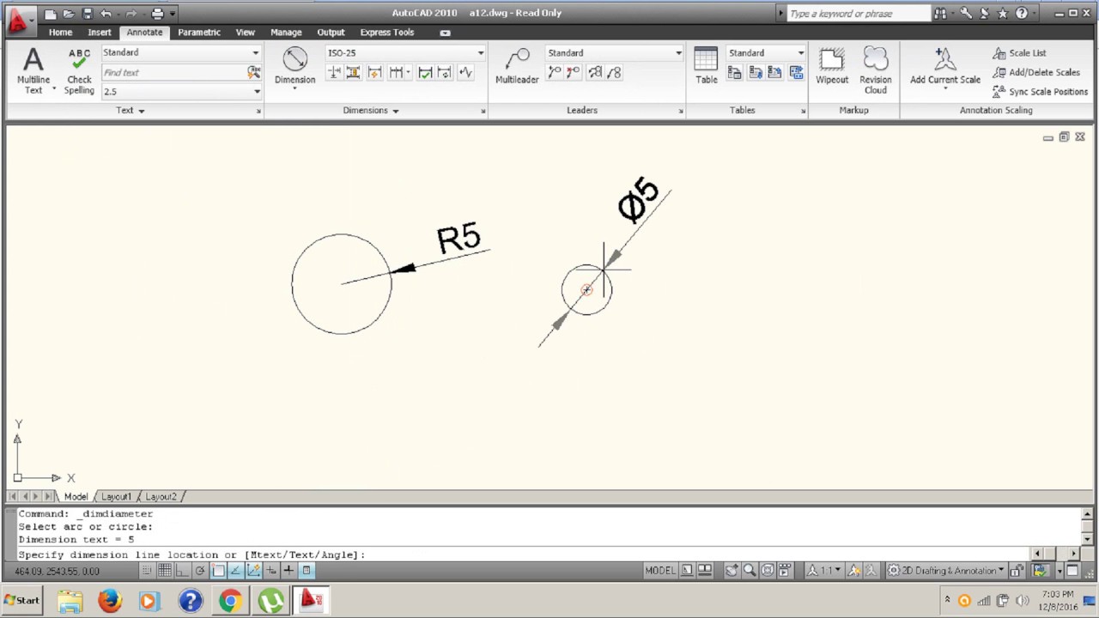This screenshot has height=618, width=1099.
Task: Open the Insert ribbon tab
Action: click(99, 32)
